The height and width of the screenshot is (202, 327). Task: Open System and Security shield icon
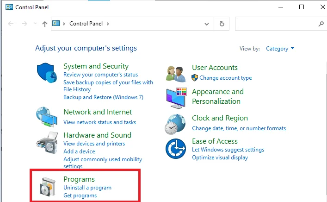[x=47, y=73]
